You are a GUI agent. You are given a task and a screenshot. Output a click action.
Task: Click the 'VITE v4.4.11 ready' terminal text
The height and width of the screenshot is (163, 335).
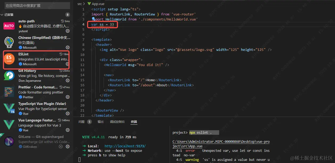(109, 137)
